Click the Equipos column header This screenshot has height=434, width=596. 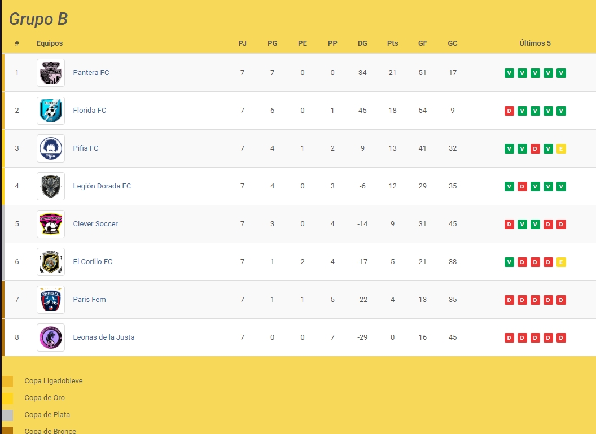click(50, 43)
